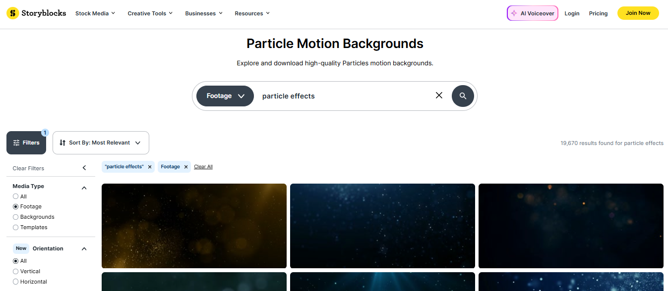Click the Filters sliders button
Screen dimensions: 668x291
26,143
